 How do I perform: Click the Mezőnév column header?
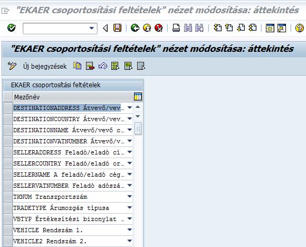pyautogui.click(x=73, y=97)
